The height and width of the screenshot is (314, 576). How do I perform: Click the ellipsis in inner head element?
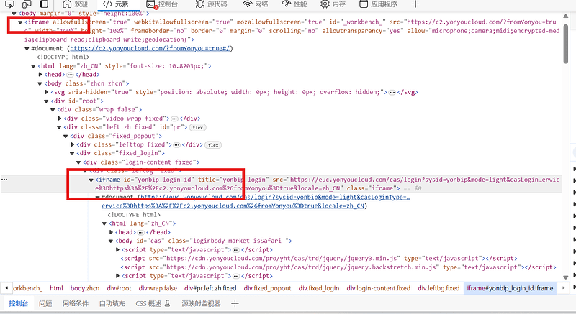click(x=140, y=232)
